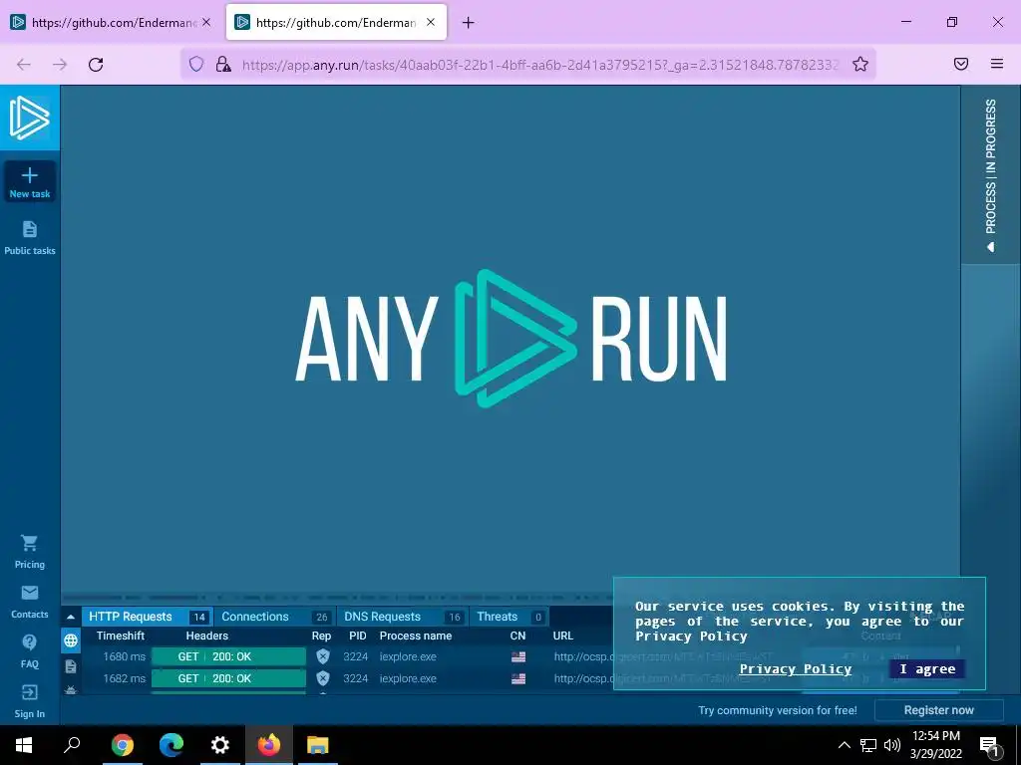Screen dimensions: 1021x765
Task: Open the Privacy Policy link
Action: tap(795, 668)
